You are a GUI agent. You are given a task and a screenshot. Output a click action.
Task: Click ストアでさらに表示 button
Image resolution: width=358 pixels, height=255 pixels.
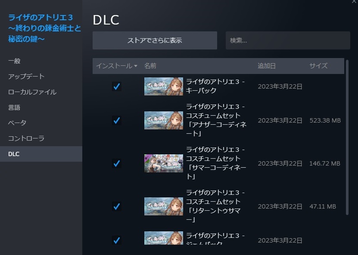coord(155,40)
